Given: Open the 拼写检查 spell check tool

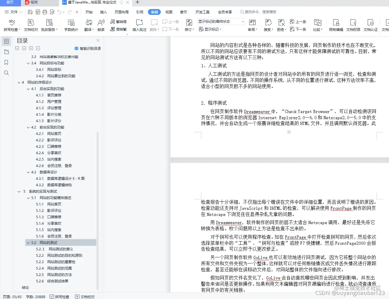Looking at the screenshot, I should click(x=12, y=25).
